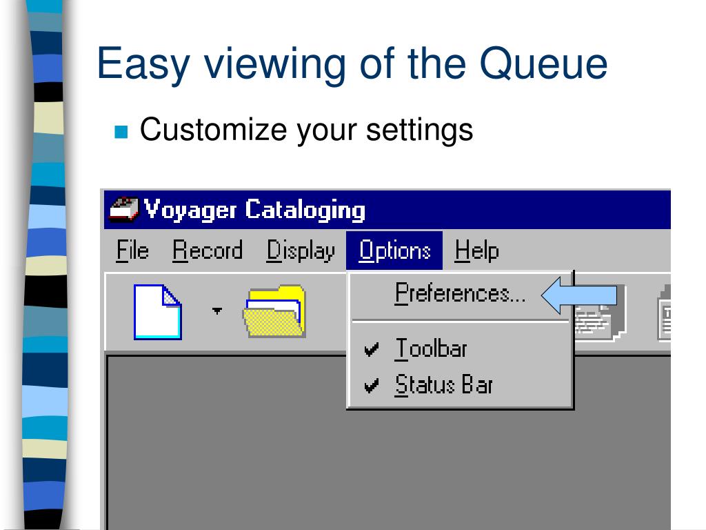Screen dimensions: 706x530
Task: Click the blue square bullet marker
Action: (x=121, y=132)
